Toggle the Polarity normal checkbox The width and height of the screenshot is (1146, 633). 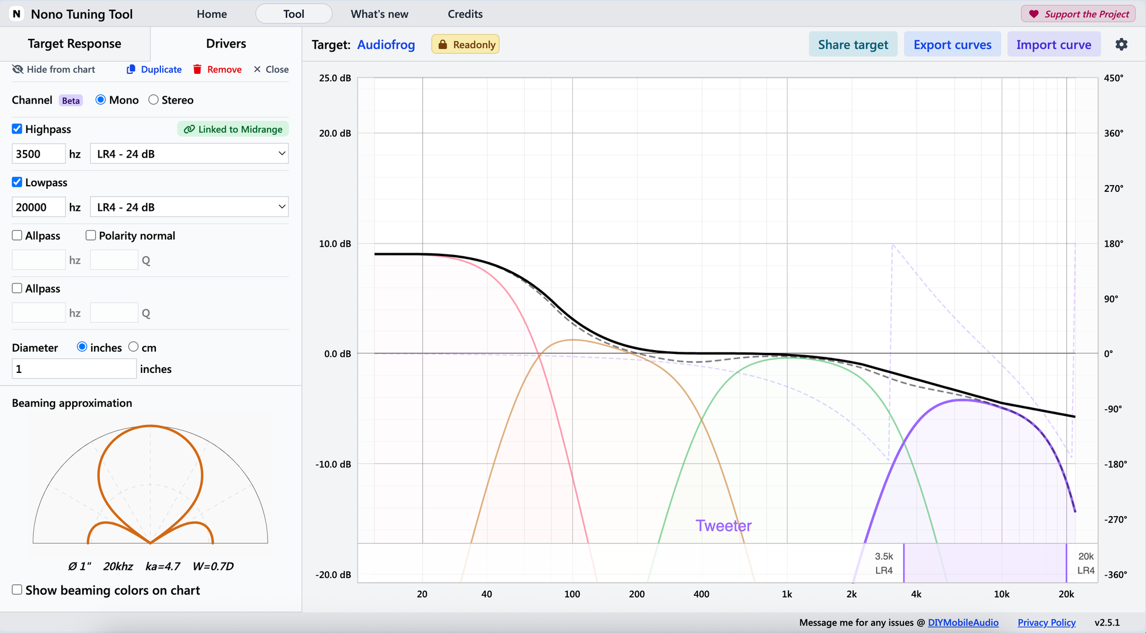point(91,235)
